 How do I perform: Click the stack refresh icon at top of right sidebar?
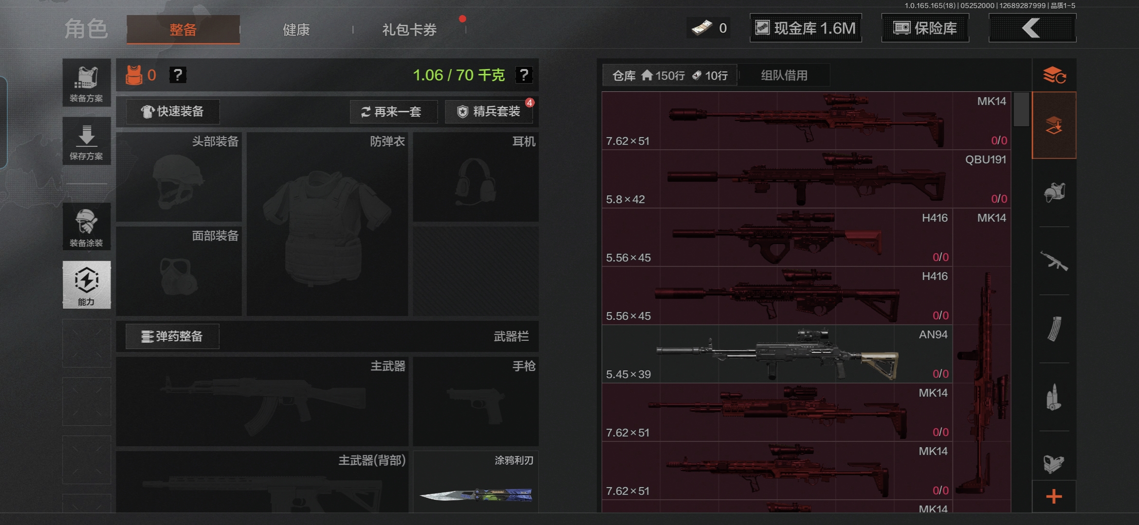1054,75
